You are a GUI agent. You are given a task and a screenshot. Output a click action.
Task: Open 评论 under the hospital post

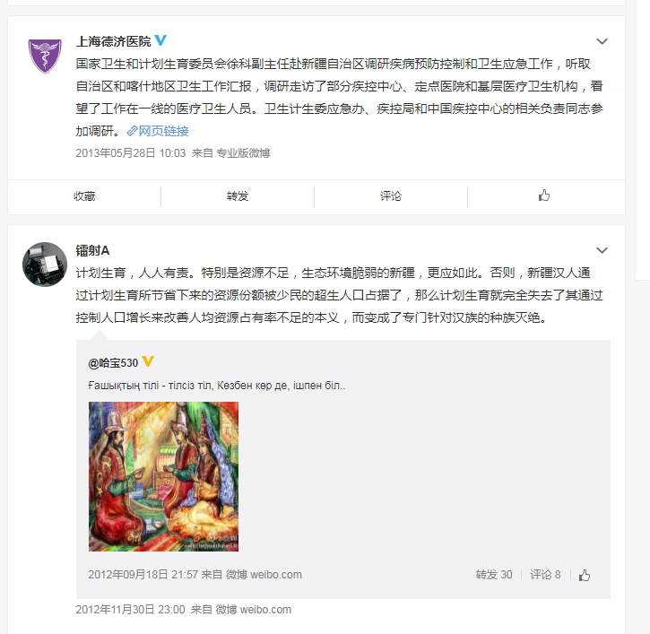[x=391, y=196]
